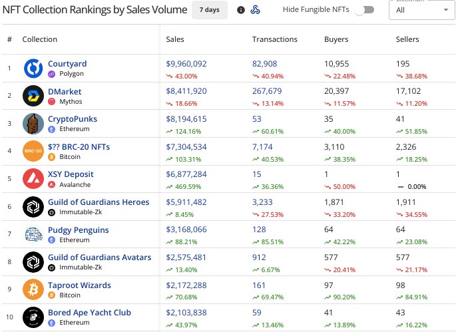Click the Bored Ape Yacht Club logo
The image size is (460, 332).
[x=33, y=317]
